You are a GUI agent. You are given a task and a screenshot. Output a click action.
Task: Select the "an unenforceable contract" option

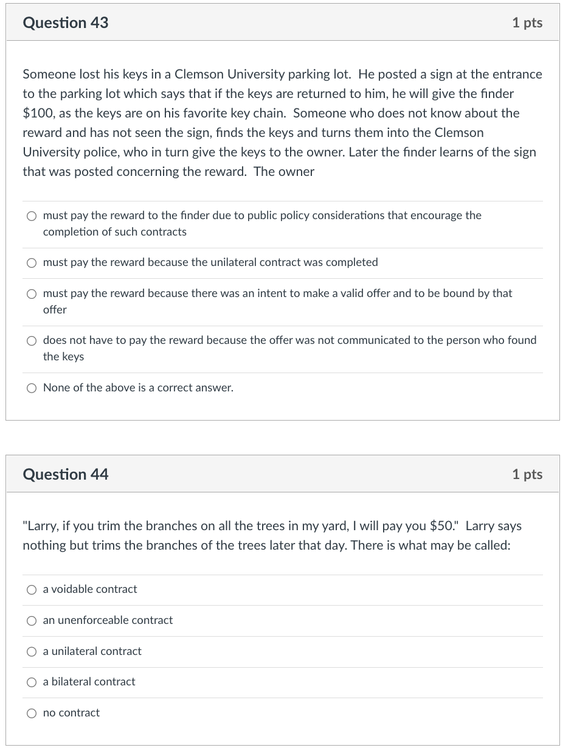(x=32, y=620)
